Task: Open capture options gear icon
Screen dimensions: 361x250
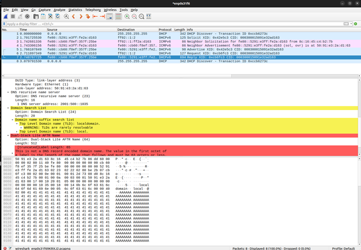Action: pos(28,16)
